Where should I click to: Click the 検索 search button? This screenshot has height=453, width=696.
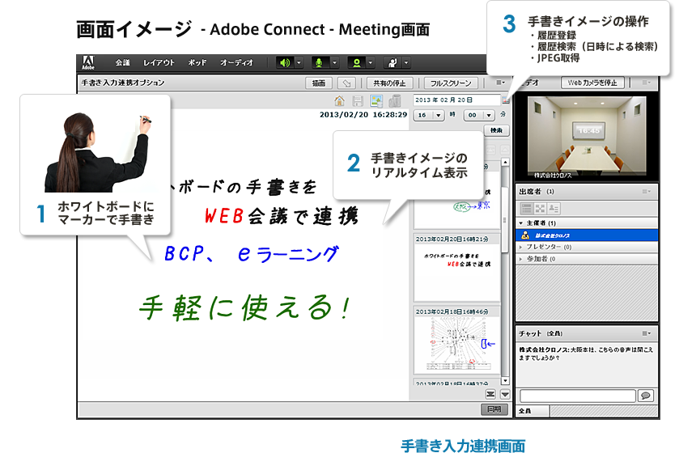point(496,130)
